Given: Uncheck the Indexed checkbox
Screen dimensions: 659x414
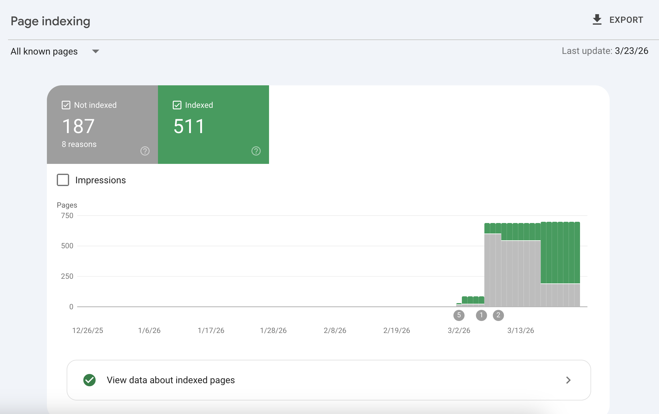Looking at the screenshot, I should tap(177, 105).
